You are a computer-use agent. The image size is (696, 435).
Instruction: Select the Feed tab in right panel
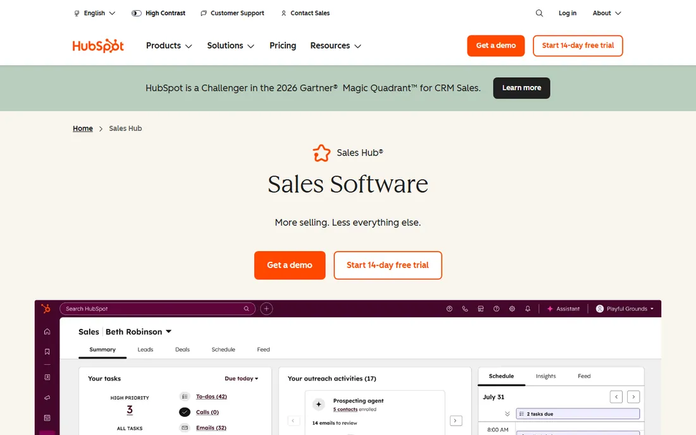(584, 376)
